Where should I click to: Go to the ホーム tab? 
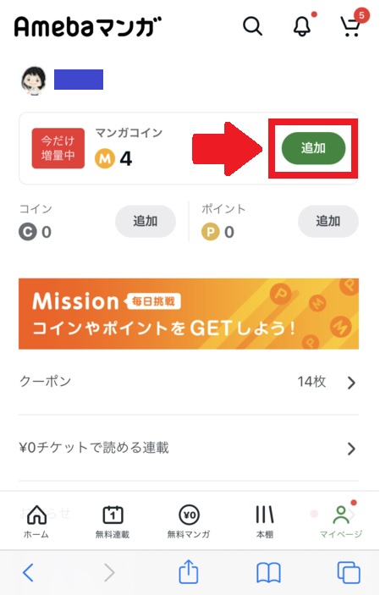[x=37, y=521]
